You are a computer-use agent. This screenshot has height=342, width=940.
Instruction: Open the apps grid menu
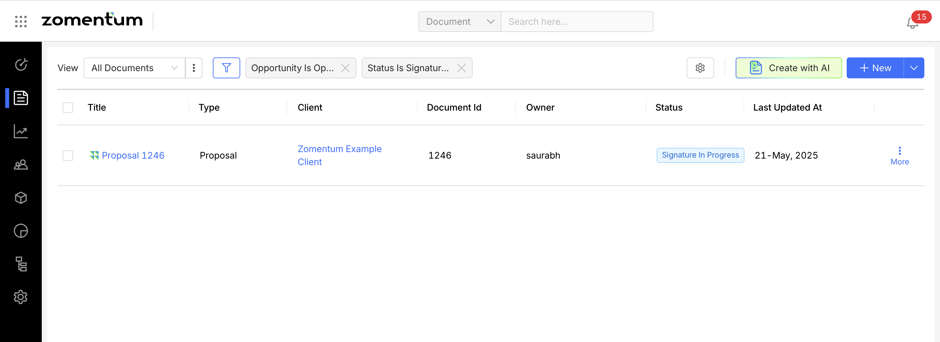coord(21,22)
